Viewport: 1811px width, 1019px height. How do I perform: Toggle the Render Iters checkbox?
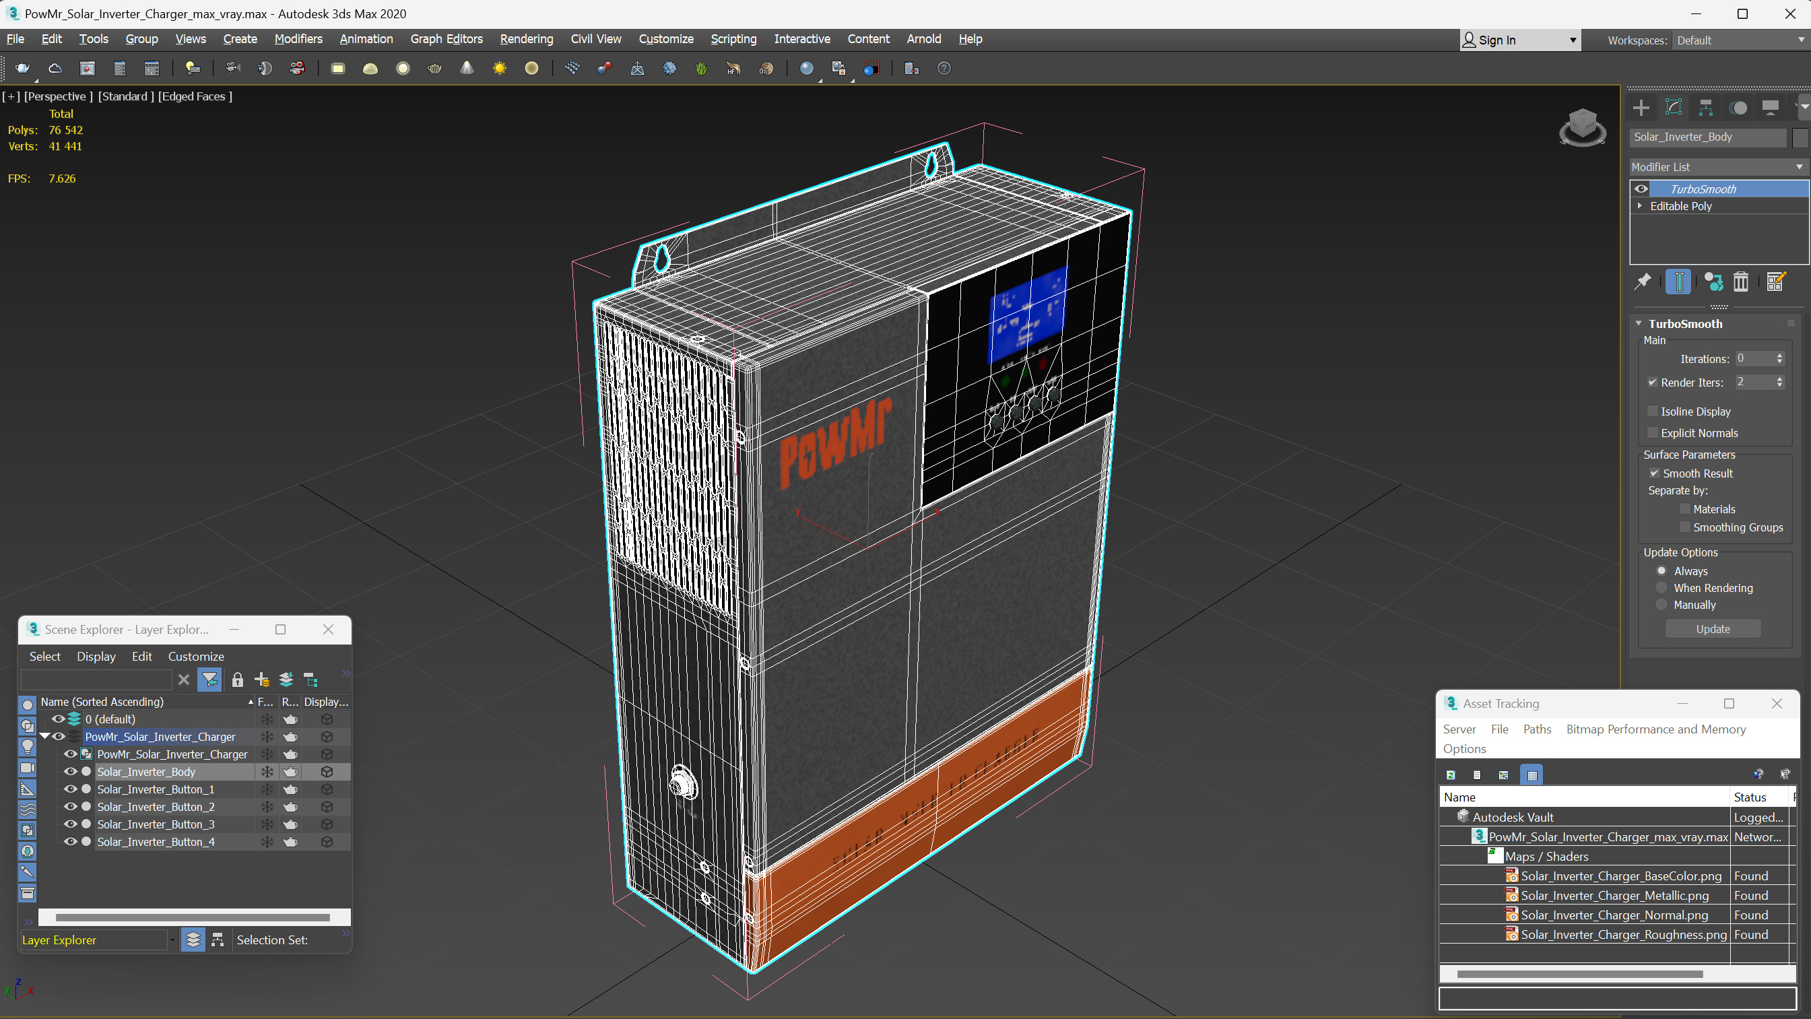click(1653, 383)
